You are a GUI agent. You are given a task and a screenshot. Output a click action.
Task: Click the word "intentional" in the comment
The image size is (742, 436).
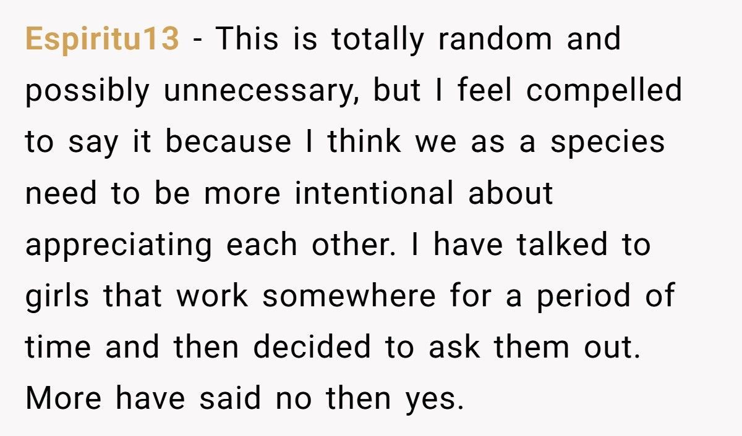[374, 193]
